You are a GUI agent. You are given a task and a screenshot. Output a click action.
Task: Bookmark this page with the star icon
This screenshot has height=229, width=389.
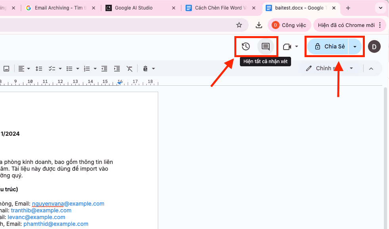coord(239,25)
